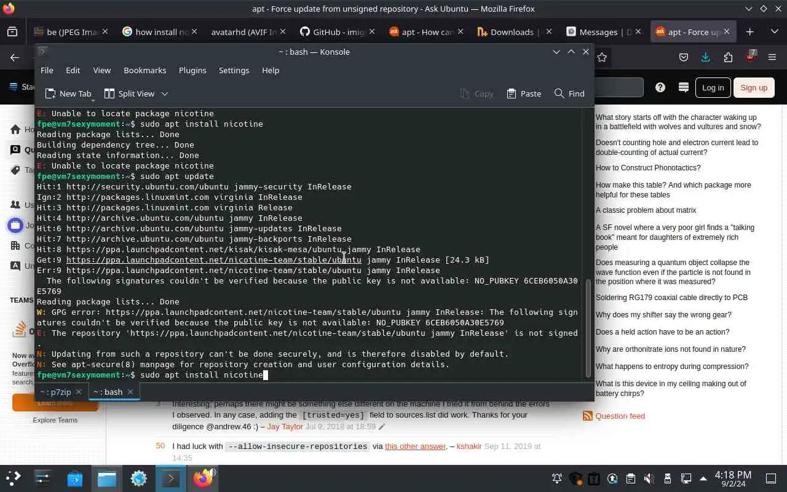Click the Firefox View icon left of tabs
Viewport: 787px width, 492px height.
12,32
